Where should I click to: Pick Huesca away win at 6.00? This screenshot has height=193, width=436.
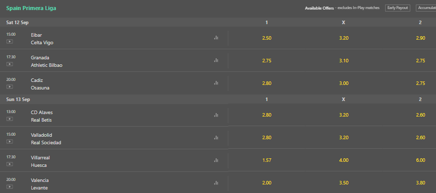tap(420, 160)
